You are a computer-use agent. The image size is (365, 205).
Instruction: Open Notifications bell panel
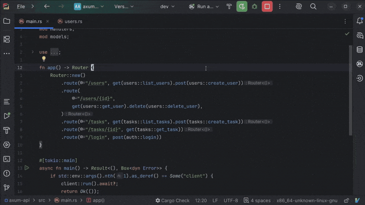click(360, 21)
